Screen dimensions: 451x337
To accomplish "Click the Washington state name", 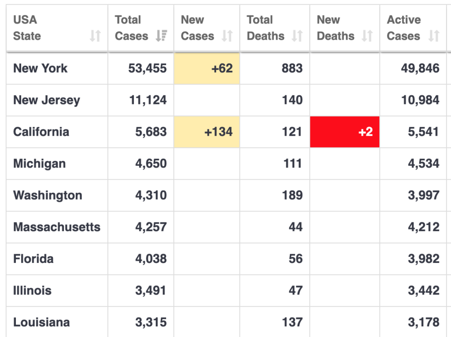I will click(48, 195).
